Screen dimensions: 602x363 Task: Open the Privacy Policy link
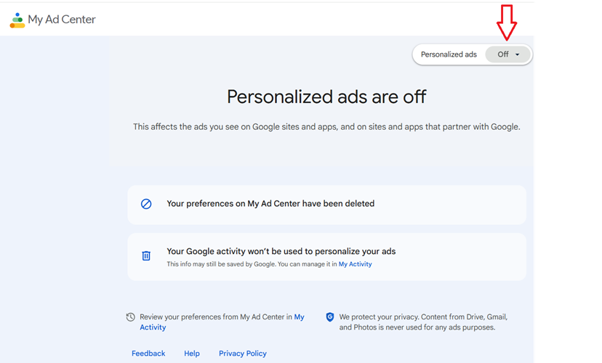pyautogui.click(x=243, y=354)
